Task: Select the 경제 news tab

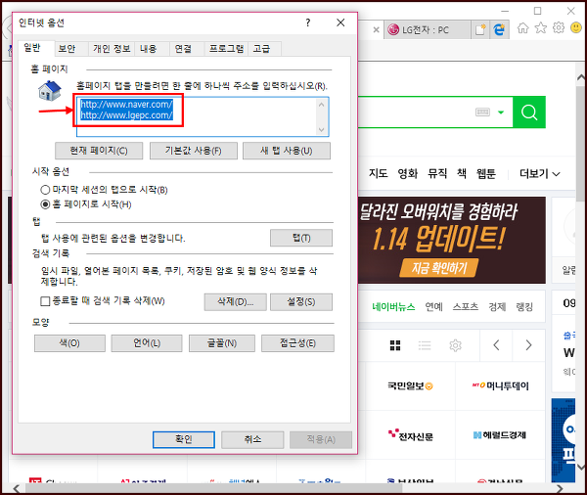Action: pos(497,307)
